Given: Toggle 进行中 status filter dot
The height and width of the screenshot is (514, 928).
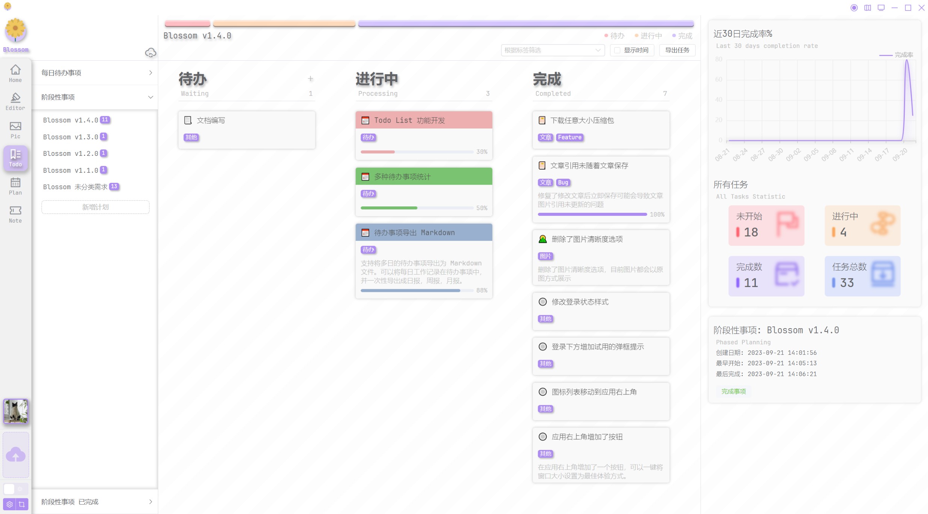Looking at the screenshot, I should [639, 36].
